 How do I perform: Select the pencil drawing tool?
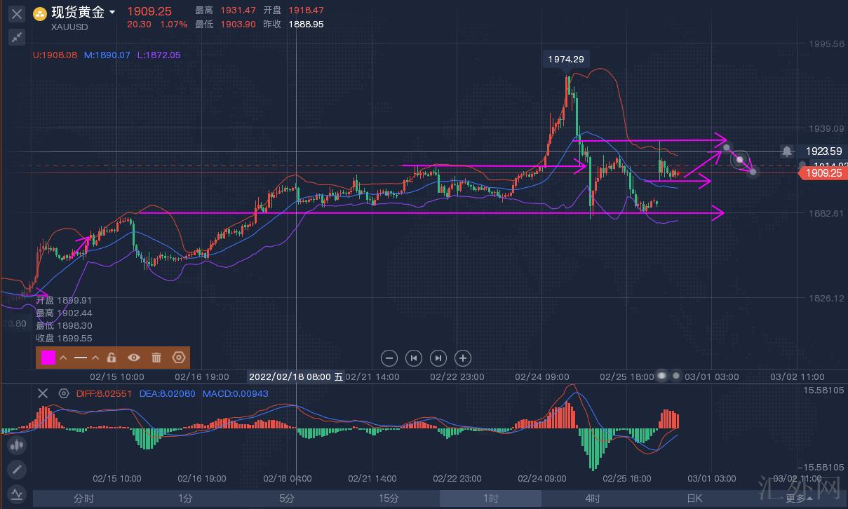17,469
